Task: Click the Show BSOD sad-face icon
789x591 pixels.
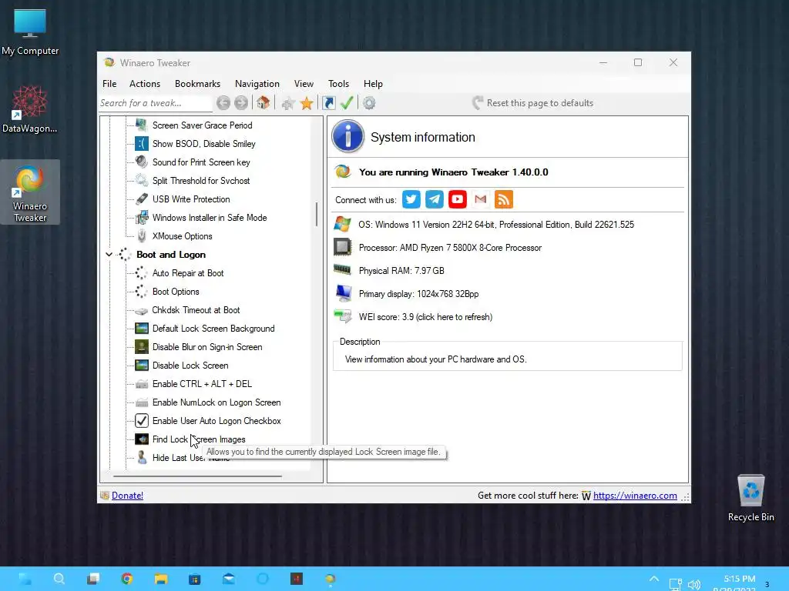Action: [x=142, y=144]
